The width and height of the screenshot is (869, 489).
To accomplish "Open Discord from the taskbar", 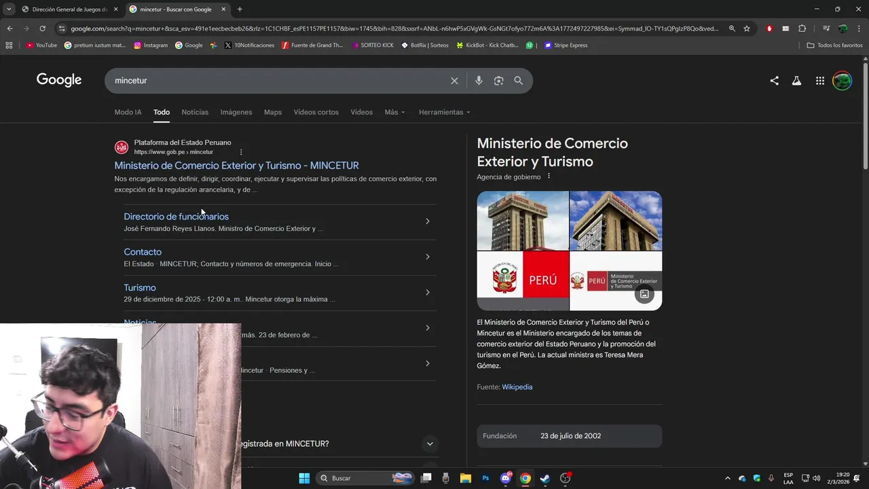I will (x=506, y=478).
